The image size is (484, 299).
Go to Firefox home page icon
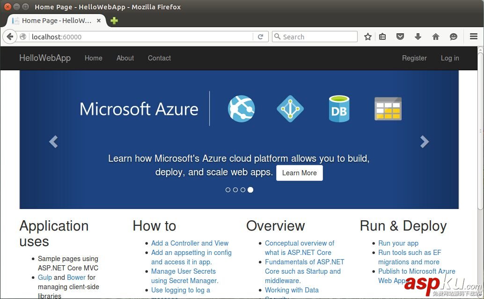point(436,37)
